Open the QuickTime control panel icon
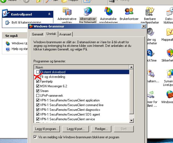The image size is (173, 143). click(151, 53)
